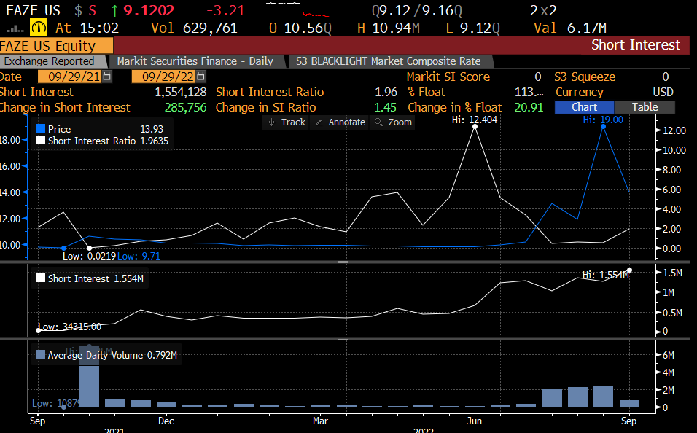Click the start date field 09/29/21
Viewport: 697px width, 433px height.
(70, 77)
